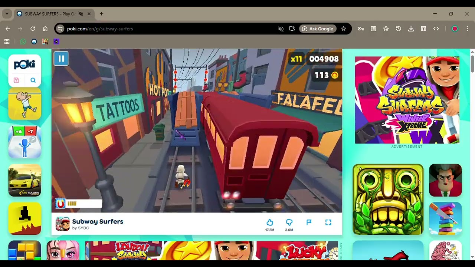Image resolution: width=475 pixels, height=267 pixels.
Task: Open a new browser tab
Action: (x=101, y=14)
